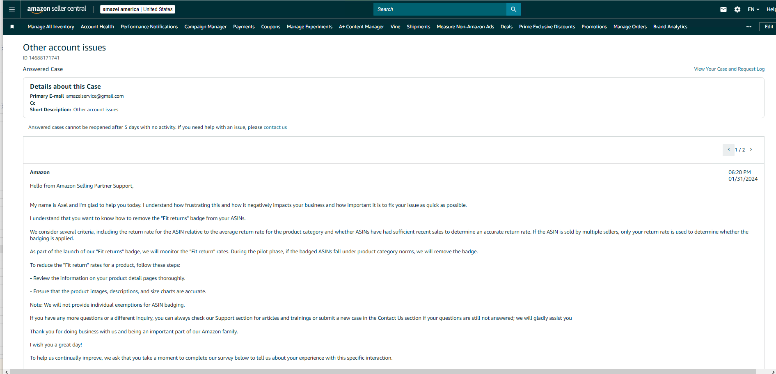Go to Shipments
Image resolution: width=776 pixels, height=374 pixels.
click(x=419, y=27)
